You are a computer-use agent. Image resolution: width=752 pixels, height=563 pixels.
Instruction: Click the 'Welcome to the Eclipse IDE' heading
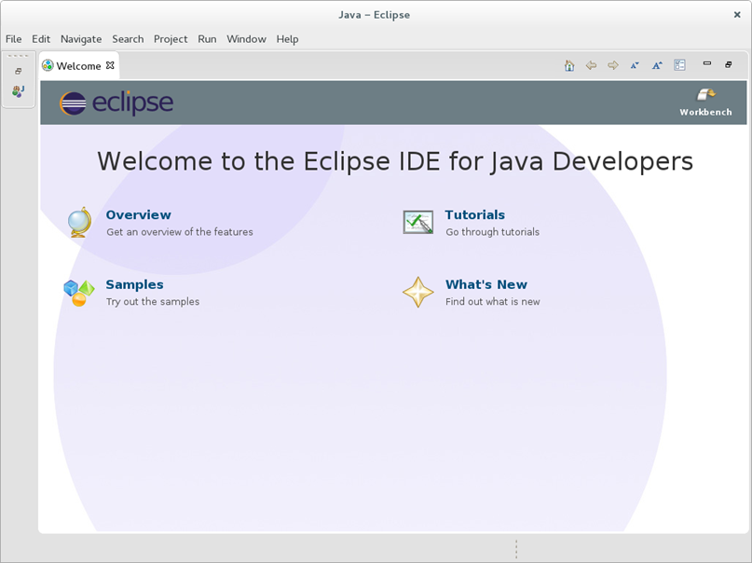click(x=395, y=161)
